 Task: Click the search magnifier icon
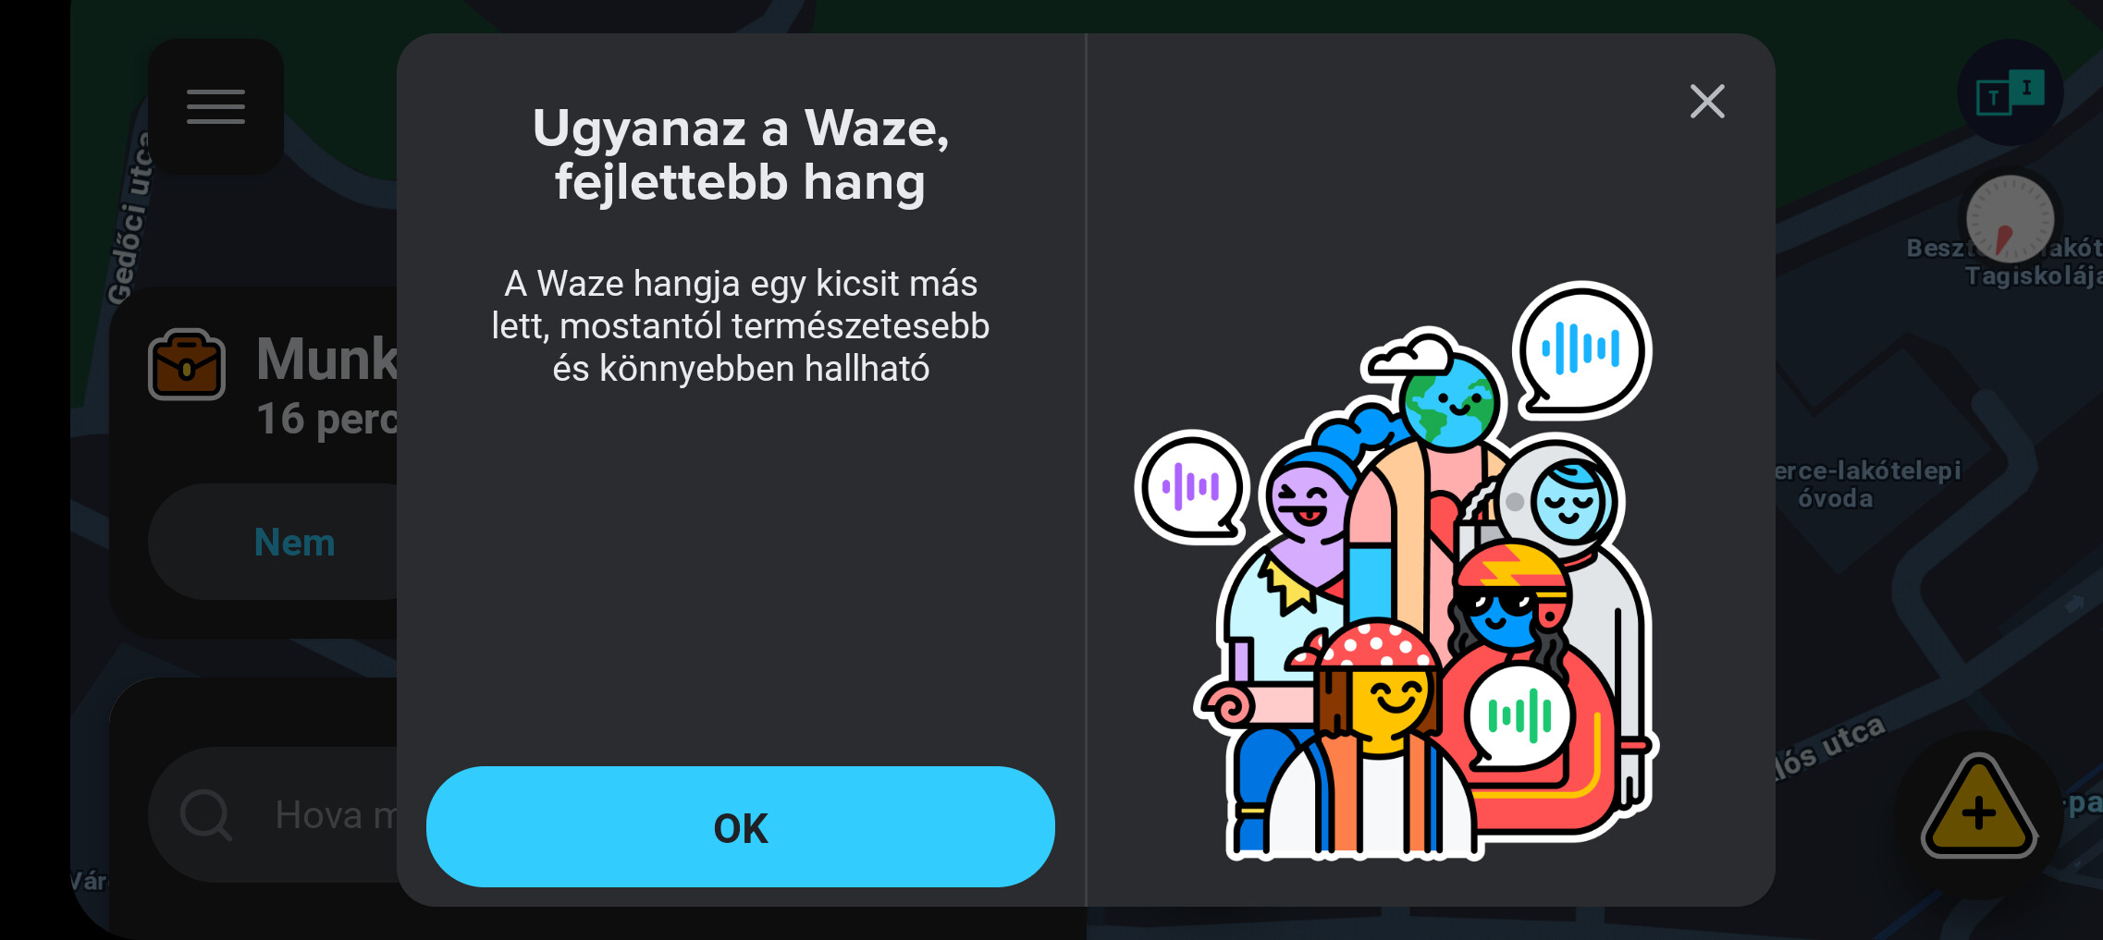[x=205, y=815]
